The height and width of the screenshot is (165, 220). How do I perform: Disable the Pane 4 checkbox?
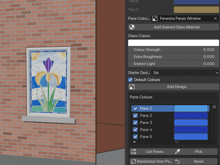coord(135,130)
